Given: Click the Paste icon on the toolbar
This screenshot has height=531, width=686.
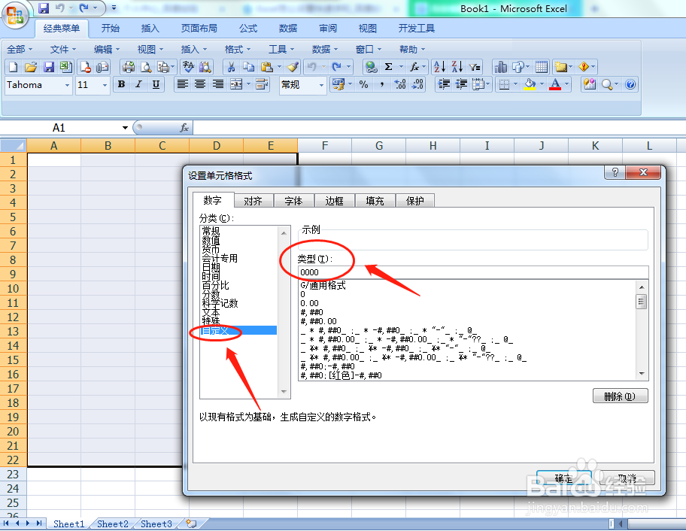Looking at the screenshot, I should [265, 66].
